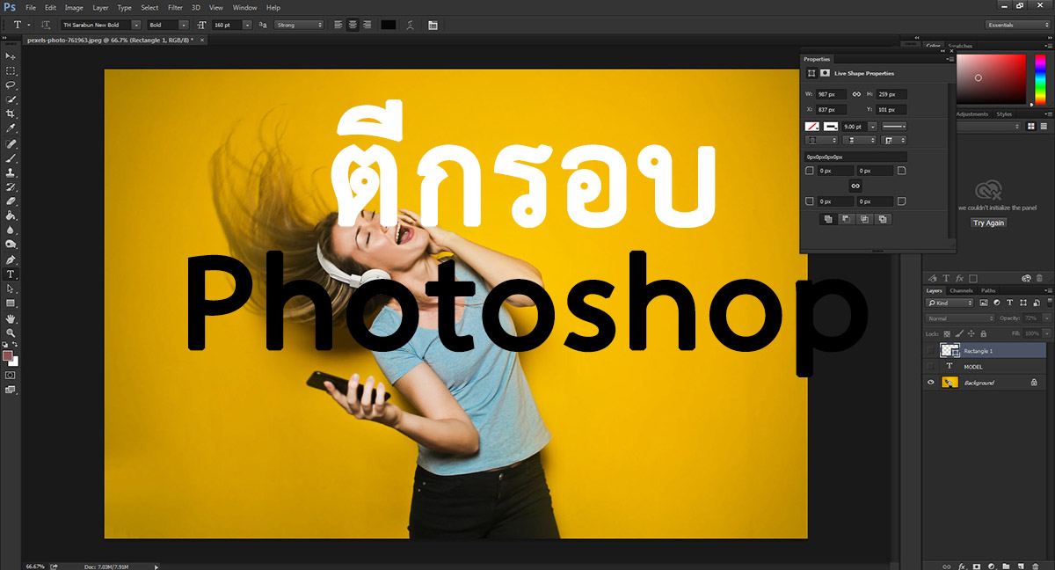Select the Horizontal Type tool

pyautogui.click(x=11, y=274)
